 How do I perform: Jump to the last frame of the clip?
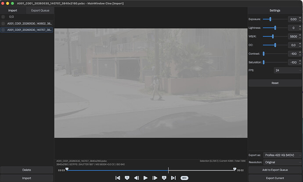coord(173,178)
